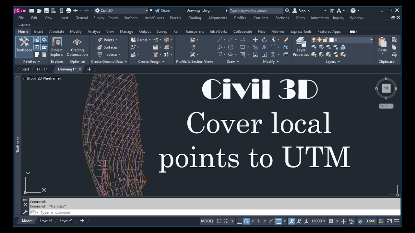The height and width of the screenshot is (233, 415).
Task: Select the Rotate tool in Modify panel
Action: [x=264, y=40]
